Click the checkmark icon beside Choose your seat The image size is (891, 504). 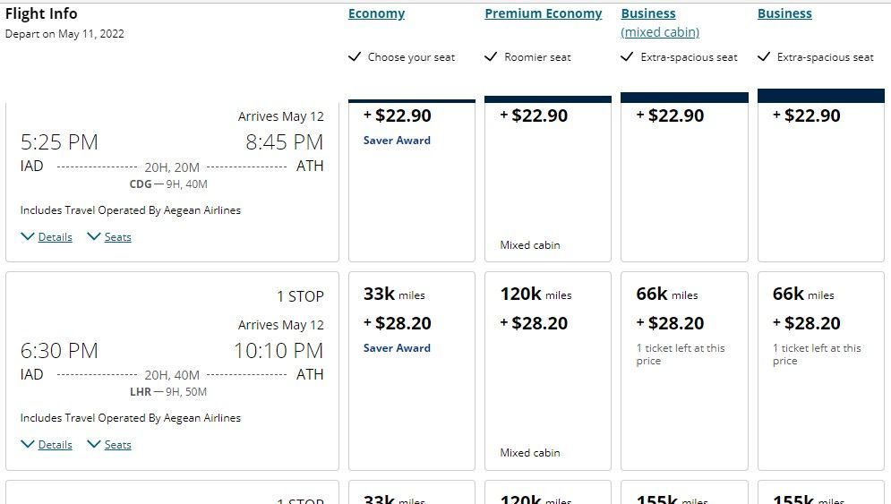coord(355,57)
